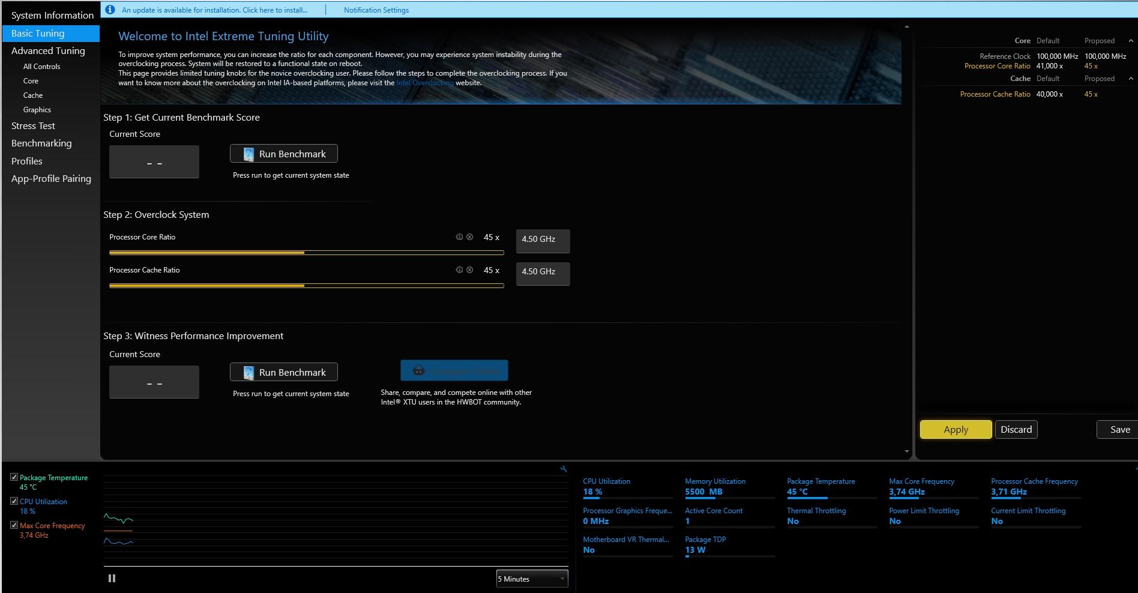Toggle CPU Utilization checkbox

click(14, 501)
